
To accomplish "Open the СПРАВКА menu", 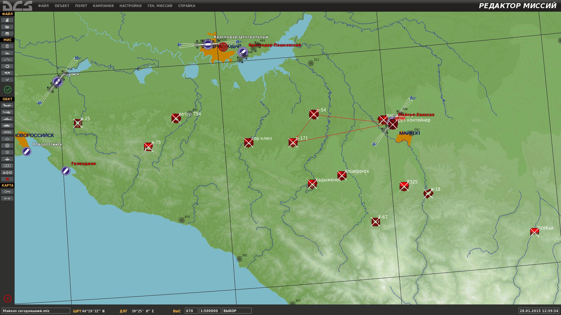I will (x=187, y=6).
